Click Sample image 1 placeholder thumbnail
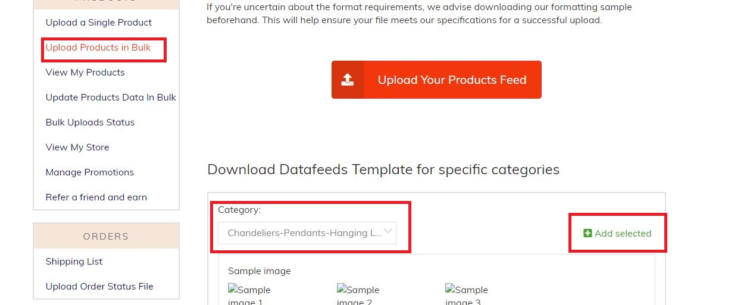 coord(249,294)
